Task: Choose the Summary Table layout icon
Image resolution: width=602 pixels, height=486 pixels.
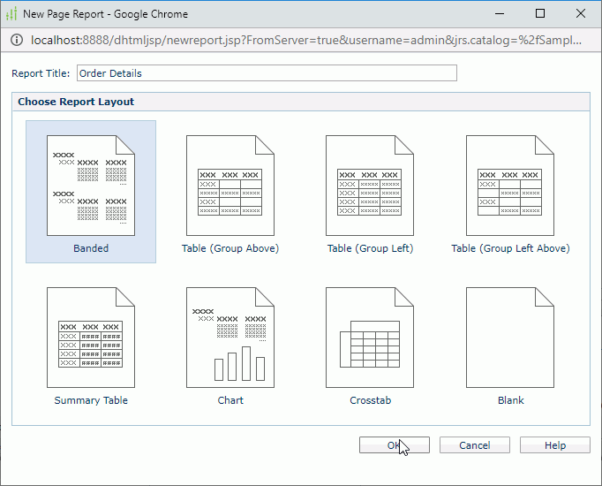Action: coord(91,338)
